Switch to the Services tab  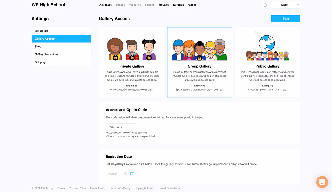(x=164, y=5)
